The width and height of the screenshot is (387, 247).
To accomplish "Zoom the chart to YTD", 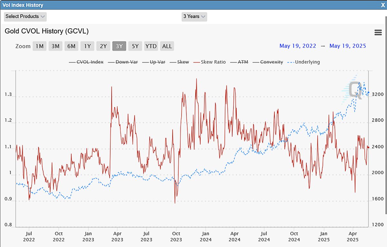I will click(151, 46).
